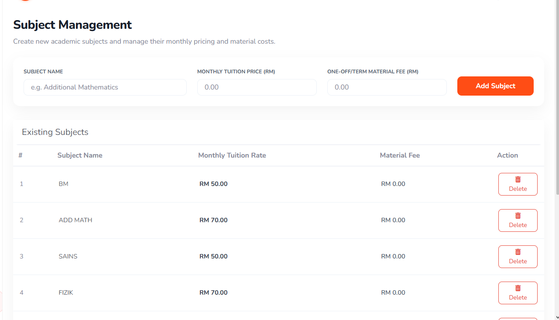Click the trash icon in FIZIK row
The height and width of the screenshot is (320, 559).
[518, 288]
